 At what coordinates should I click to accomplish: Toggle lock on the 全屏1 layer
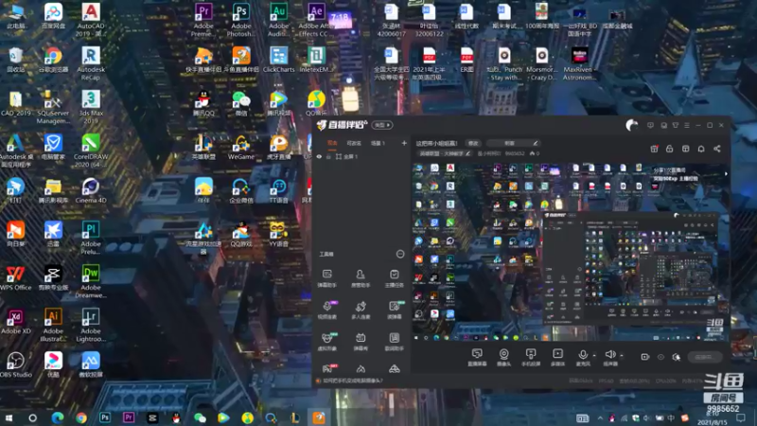pos(328,157)
